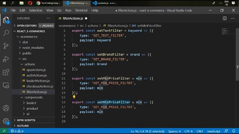Open the Help menu
The width and height of the screenshot is (239, 134).
(x=94, y=10)
